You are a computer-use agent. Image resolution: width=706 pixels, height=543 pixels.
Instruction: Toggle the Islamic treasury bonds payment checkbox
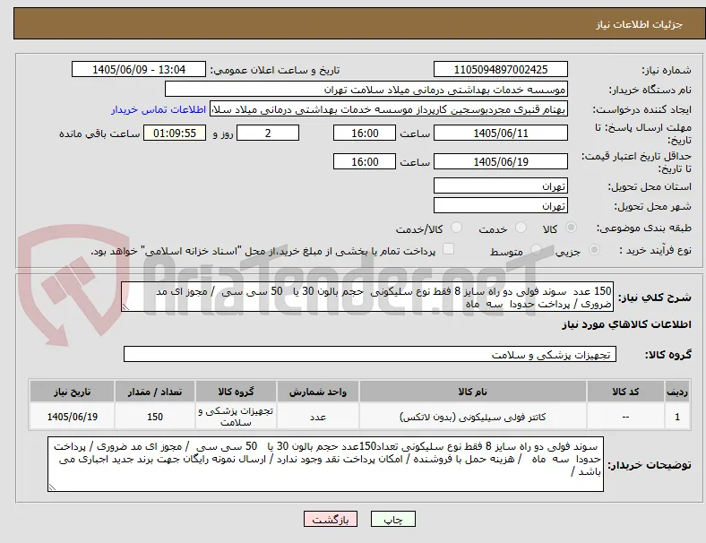coord(449,249)
